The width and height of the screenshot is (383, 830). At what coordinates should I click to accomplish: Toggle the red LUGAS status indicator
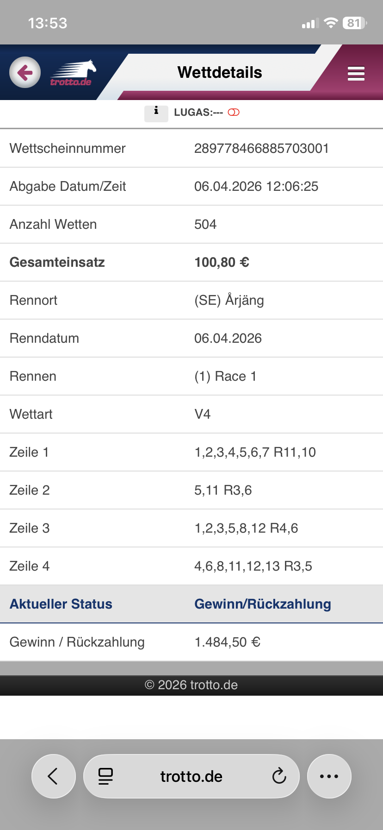[234, 112]
